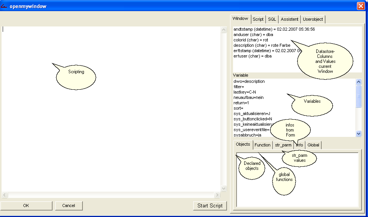Run code with Start Script button
Viewport: 368px width, 217px height.
[210, 205]
